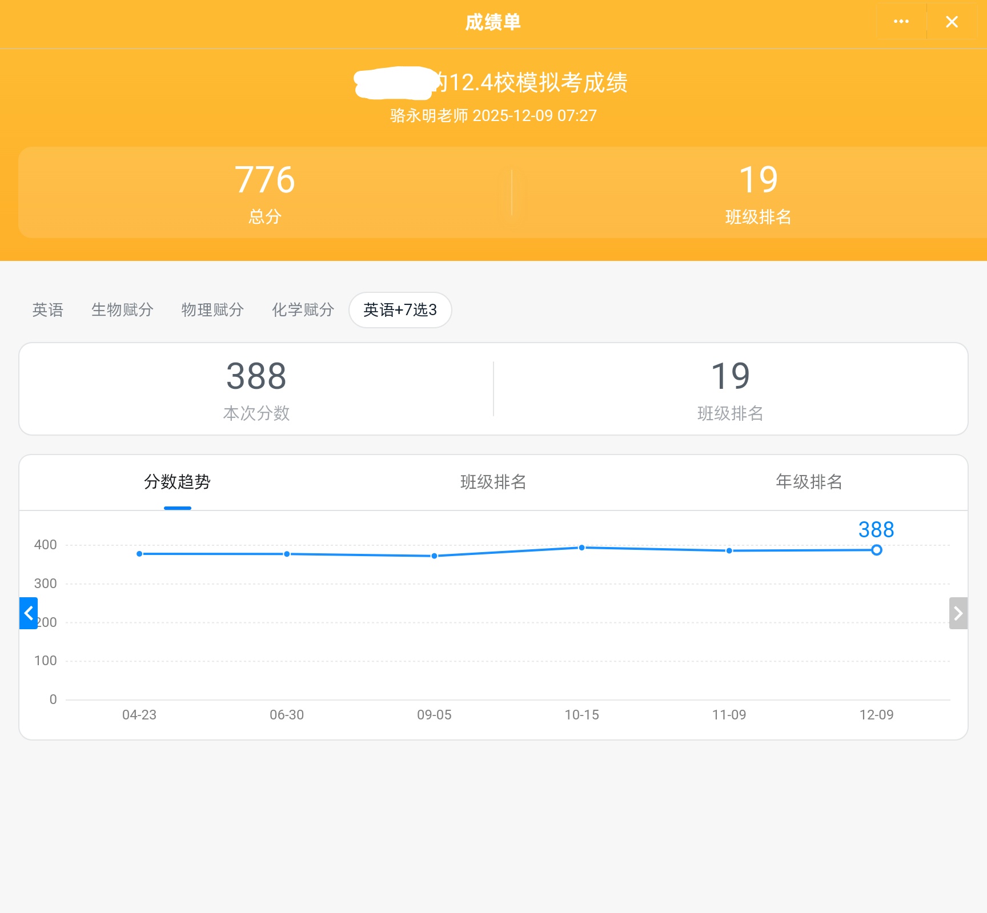Switch to the 生物赋分 subject tab
The height and width of the screenshot is (913, 987).
pyautogui.click(x=122, y=310)
